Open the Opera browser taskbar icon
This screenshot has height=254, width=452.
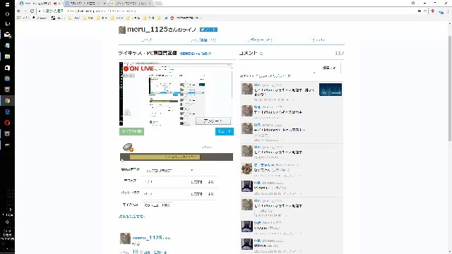coord(7,123)
